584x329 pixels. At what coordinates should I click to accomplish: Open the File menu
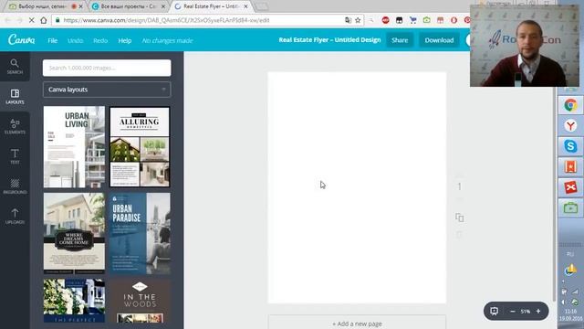tap(53, 40)
